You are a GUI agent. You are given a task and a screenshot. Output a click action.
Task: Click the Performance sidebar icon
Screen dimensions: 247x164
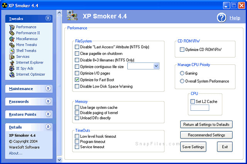pyautogui.click(x=12, y=27)
